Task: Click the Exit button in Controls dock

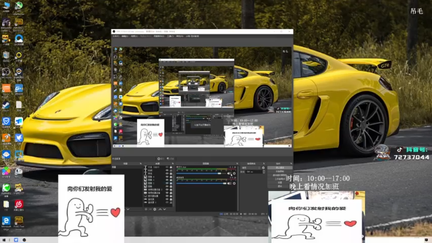Action: point(280,186)
